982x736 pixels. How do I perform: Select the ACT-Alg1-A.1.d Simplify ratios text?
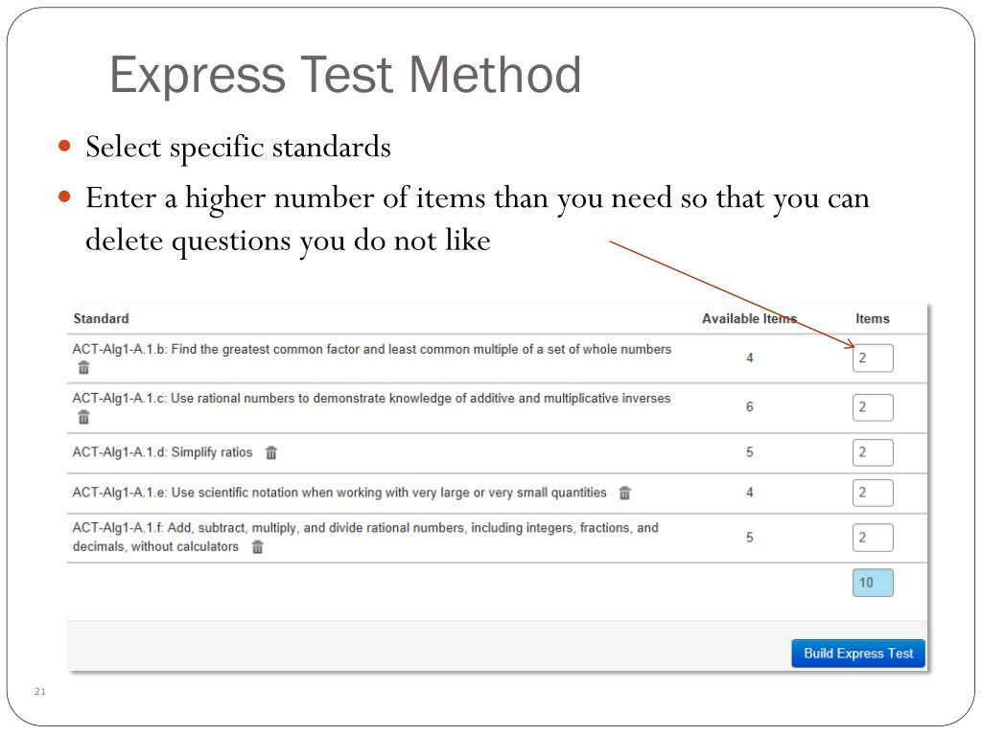click(162, 452)
